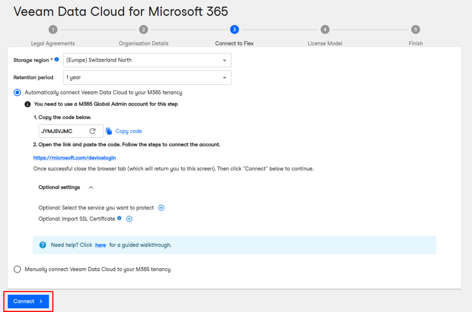
Task: Click the info icon beside Storage region
Action: [x=57, y=59]
